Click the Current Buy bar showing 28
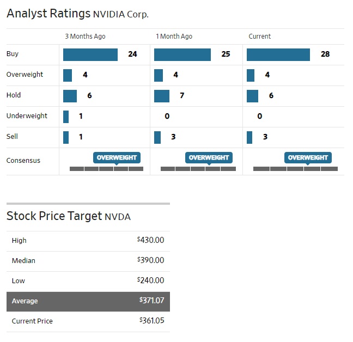 pos(278,54)
